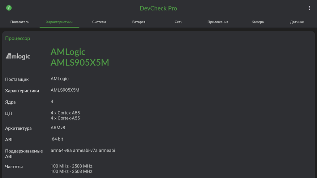317x178 pixels.
Task: Click the first 4 x Cortex-A55 line
Action: click(65, 113)
